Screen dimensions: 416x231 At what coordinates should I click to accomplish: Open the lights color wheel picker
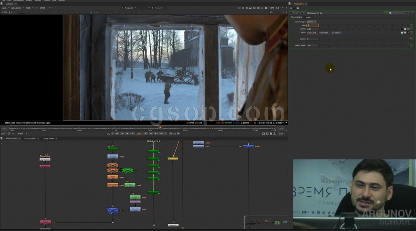(405, 32)
